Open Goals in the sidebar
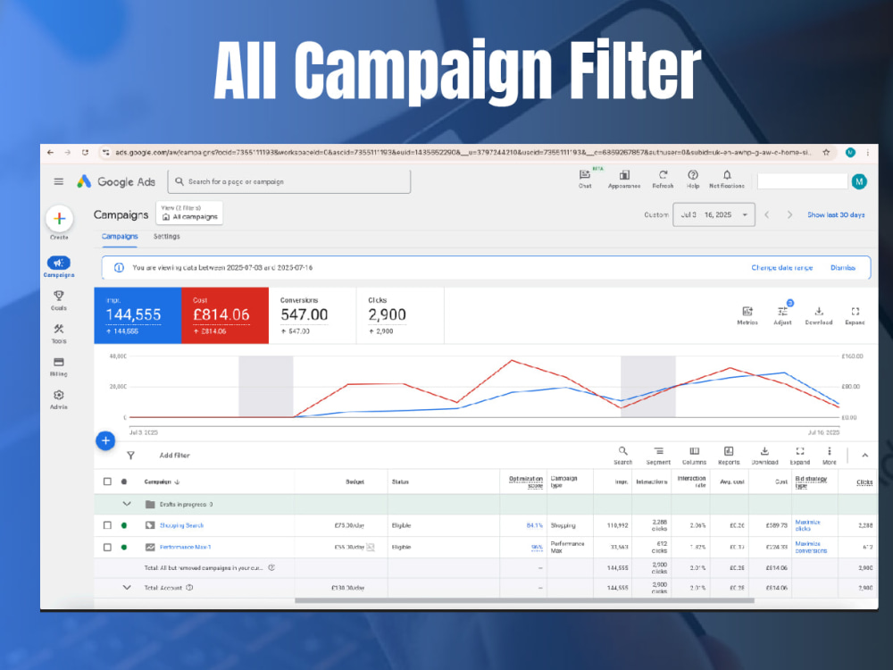 pos(59,300)
